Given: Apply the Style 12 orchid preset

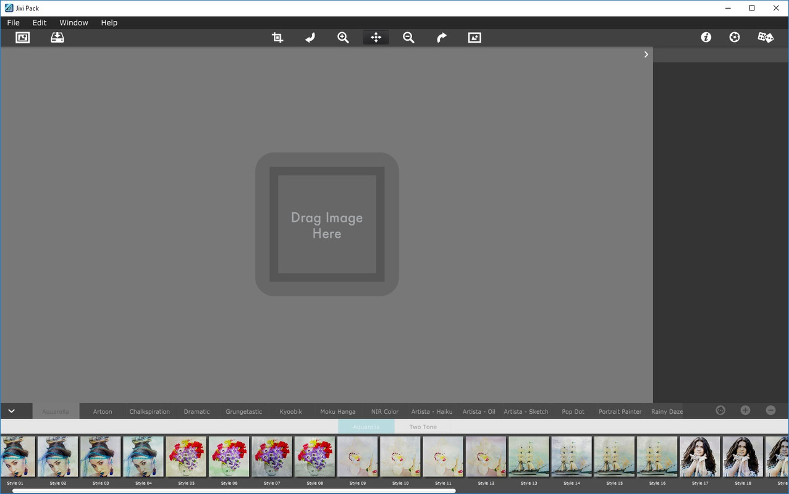Looking at the screenshot, I should 486,457.
